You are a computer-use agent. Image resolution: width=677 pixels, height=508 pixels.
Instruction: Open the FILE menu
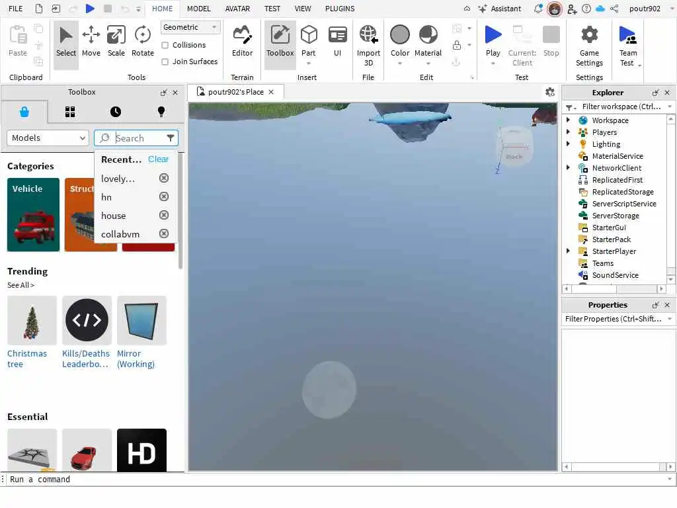[x=16, y=9]
